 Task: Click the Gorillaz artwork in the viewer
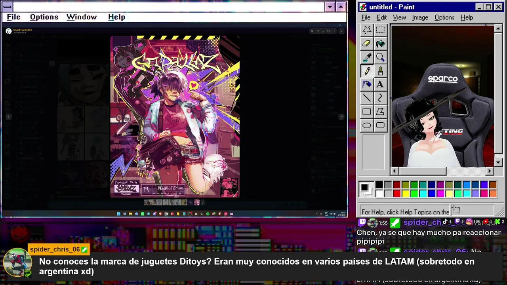point(175,116)
